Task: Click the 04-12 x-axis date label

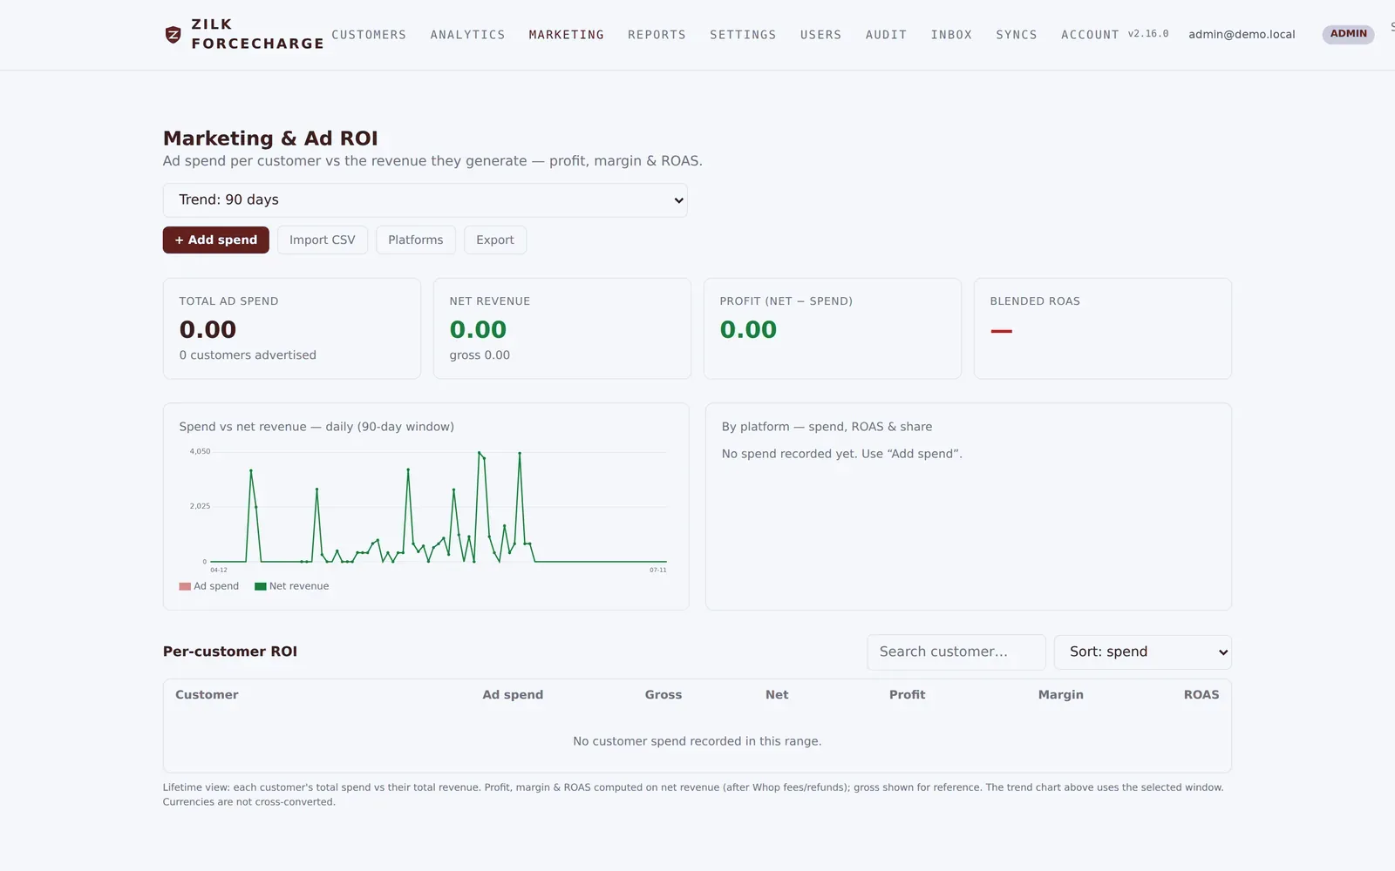Action: 219,570
